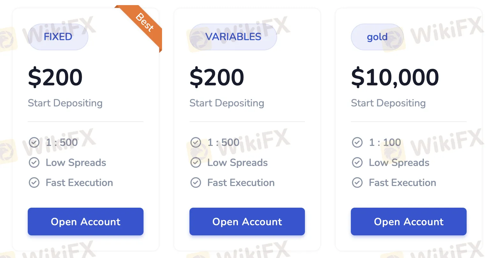Select the VARIABLES account type badge
488x258 pixels.
[x=233, y=37]
